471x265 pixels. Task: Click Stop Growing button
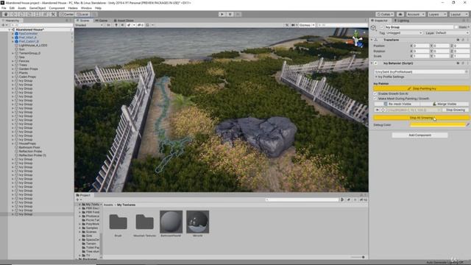pyautogui.click(x=456, y=110)
